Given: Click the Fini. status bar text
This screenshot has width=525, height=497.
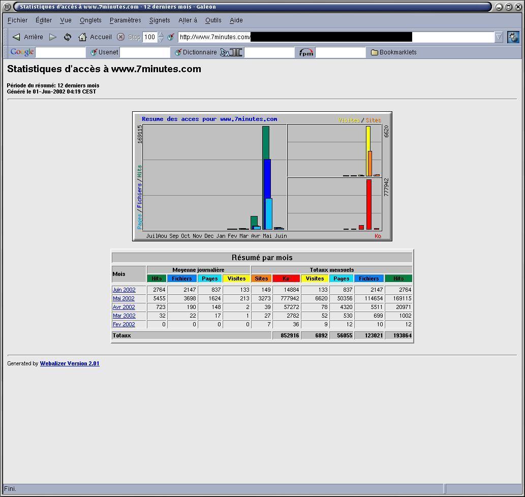Looking at the screenshot, I should coord(10,489).
